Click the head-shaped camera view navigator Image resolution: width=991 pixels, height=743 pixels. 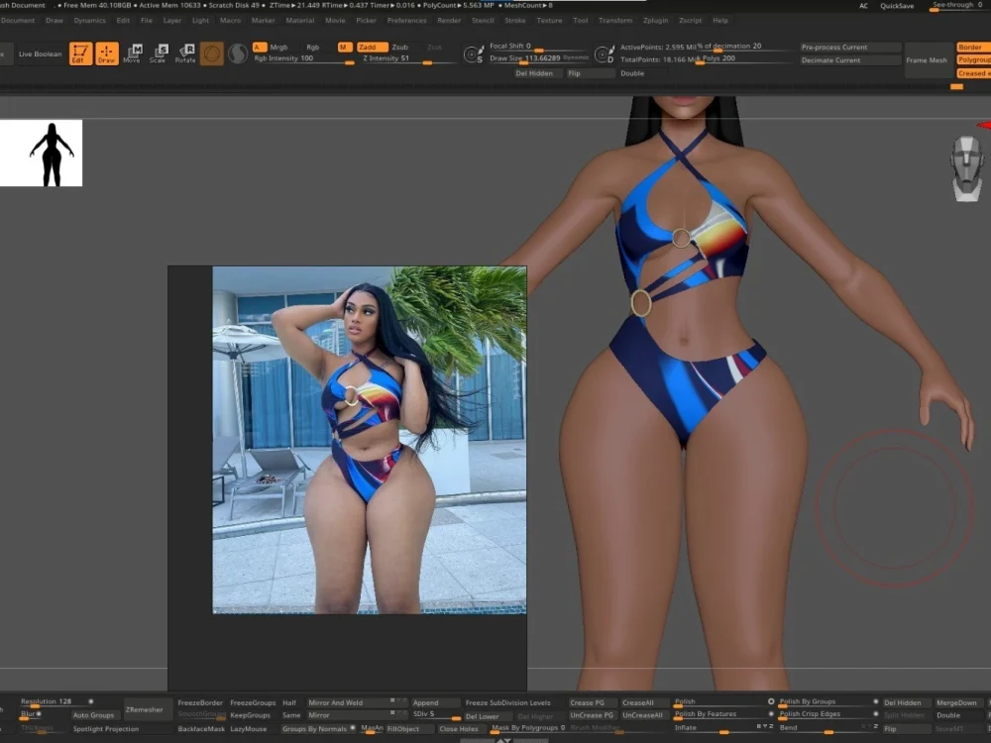tap(967, 168)
